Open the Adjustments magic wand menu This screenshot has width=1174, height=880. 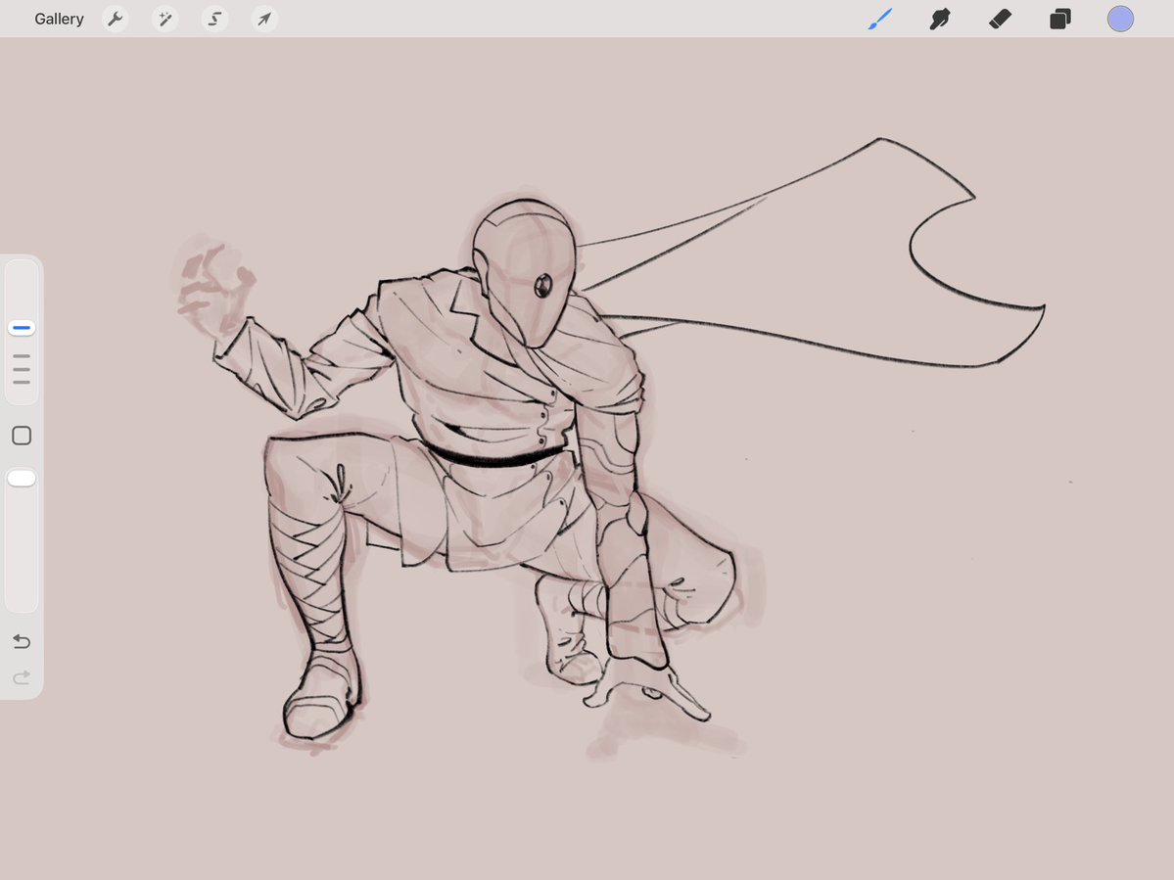(x=164, y=19)
